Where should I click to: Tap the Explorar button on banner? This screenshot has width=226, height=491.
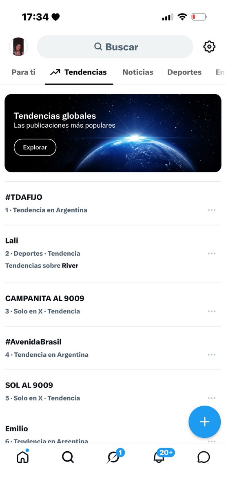35,147
